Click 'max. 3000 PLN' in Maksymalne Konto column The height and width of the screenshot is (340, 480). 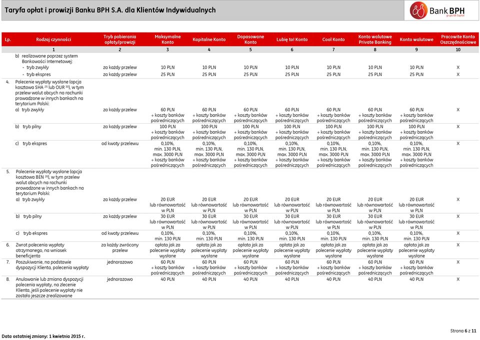tap(167, 155)
